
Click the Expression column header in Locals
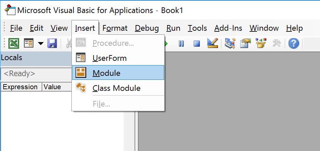tap(20, 87)
